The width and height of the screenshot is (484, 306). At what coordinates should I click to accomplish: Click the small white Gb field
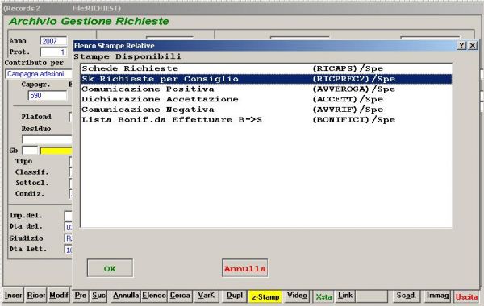click(30, 151)
